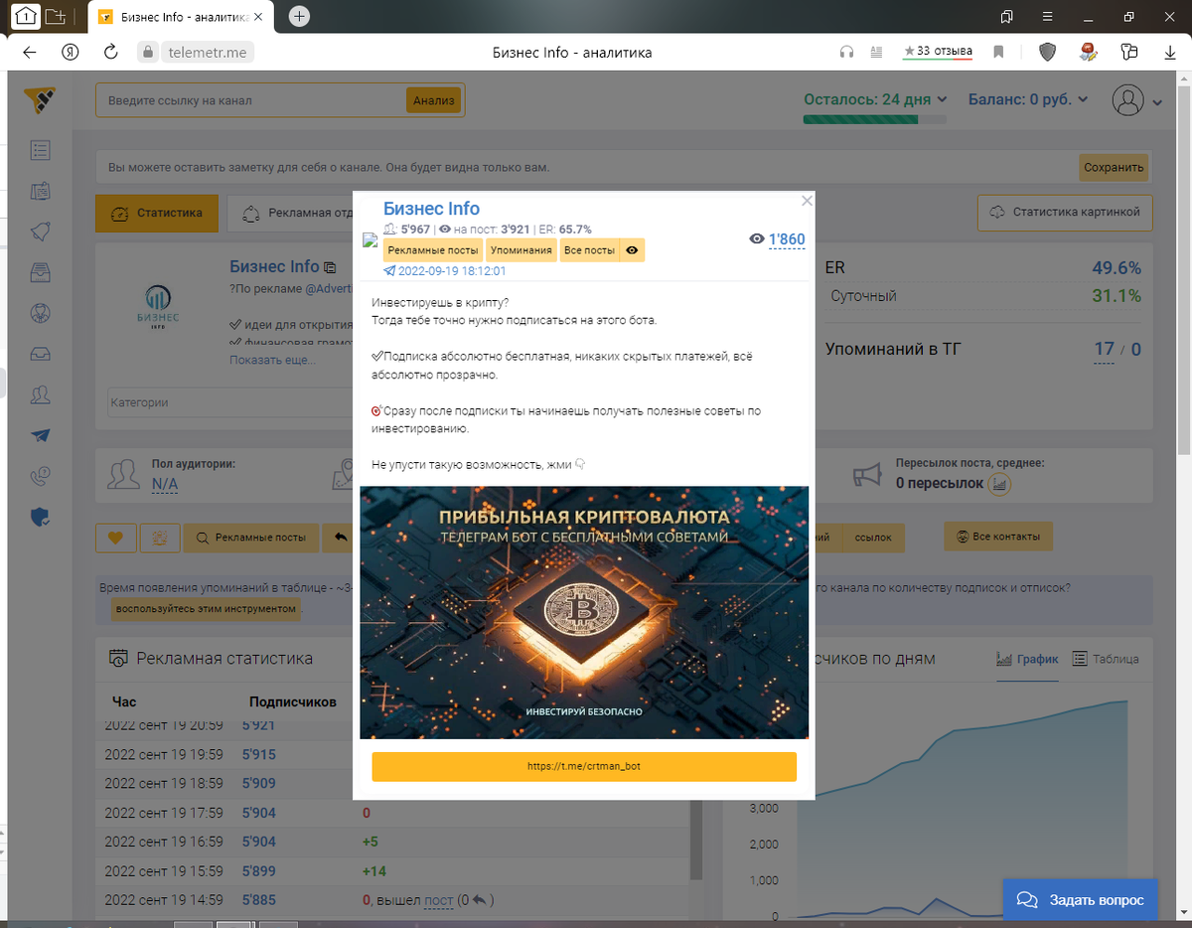Click the bitcoin advertisement image
This screenshot has width=1192, height=928.
[x=584, y=612]
